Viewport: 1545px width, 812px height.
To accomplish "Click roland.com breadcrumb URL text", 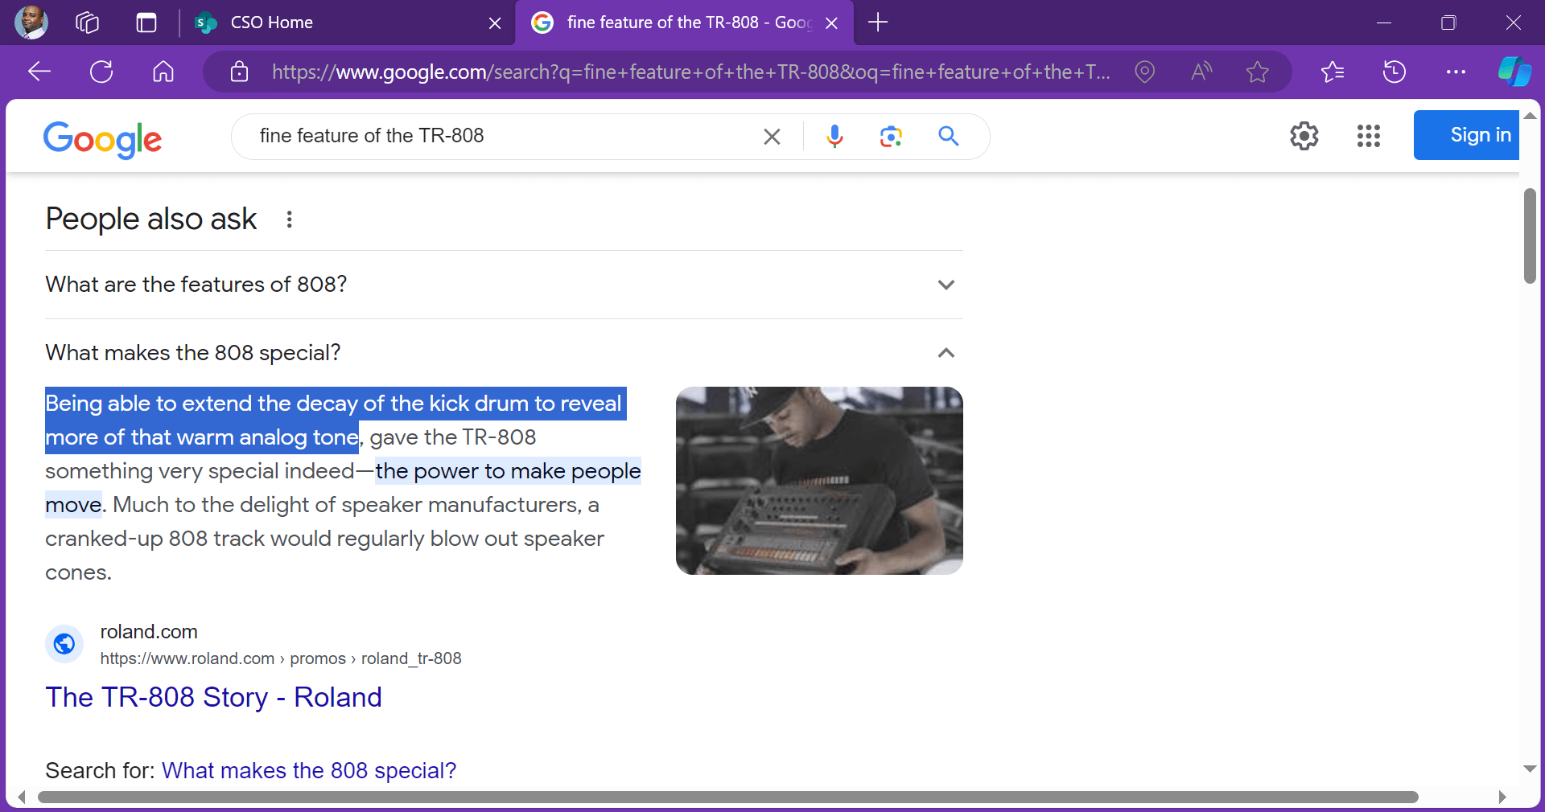I will point(281,658).
